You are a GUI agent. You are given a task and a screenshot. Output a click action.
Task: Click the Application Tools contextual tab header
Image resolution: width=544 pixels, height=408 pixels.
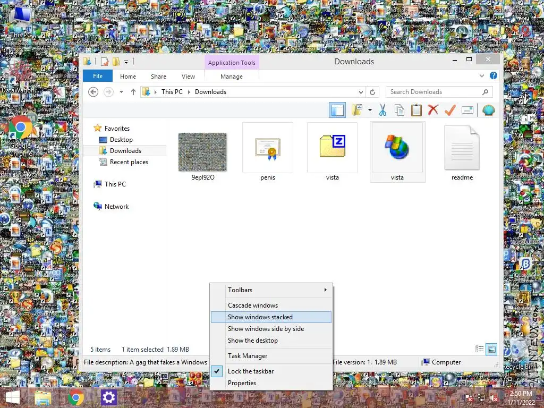pos(232,63)
